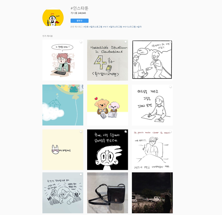This screenshot has height=215, width=222.
Task: Open the #습작 related hashtag
Action: [x=139, y=27]
